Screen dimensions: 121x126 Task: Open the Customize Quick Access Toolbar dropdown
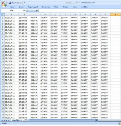24,3
